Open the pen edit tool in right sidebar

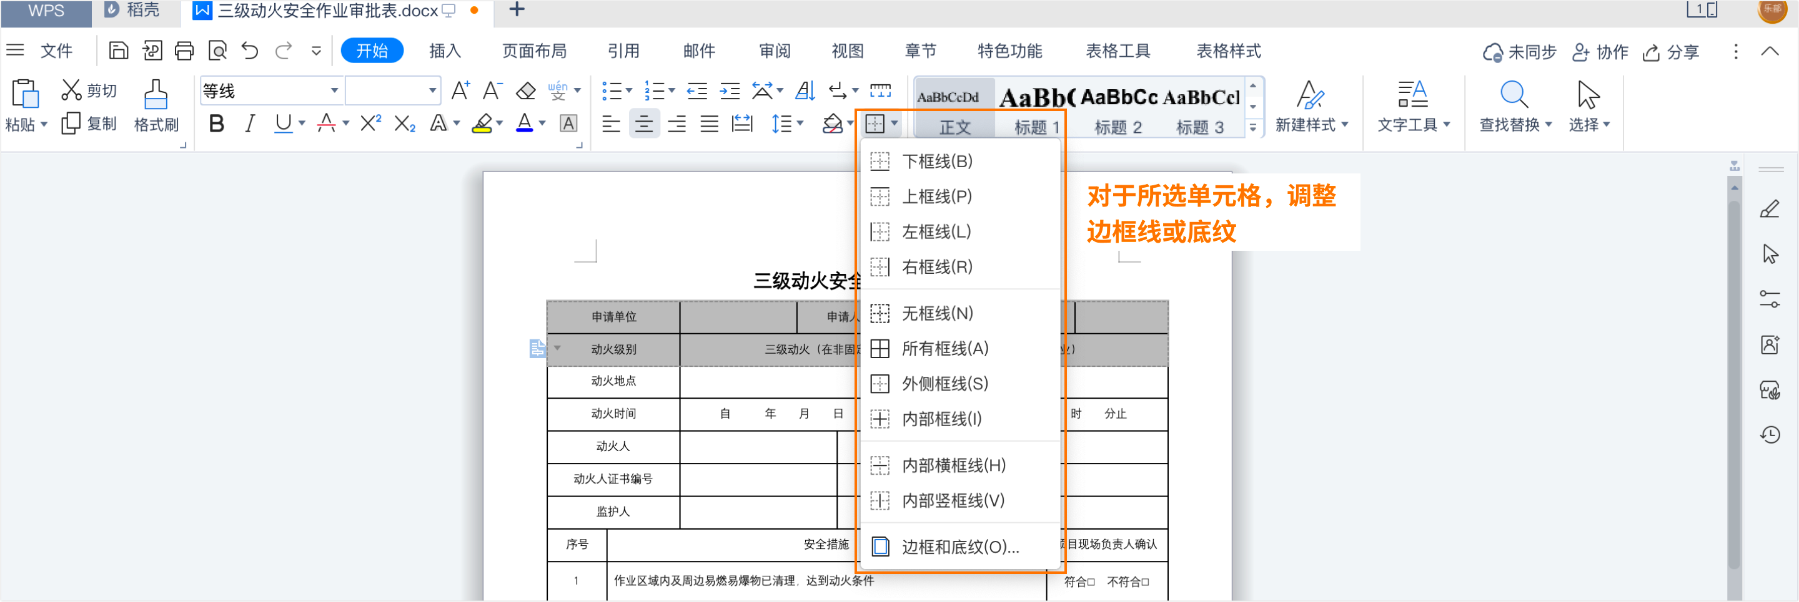pos(1770,208)
